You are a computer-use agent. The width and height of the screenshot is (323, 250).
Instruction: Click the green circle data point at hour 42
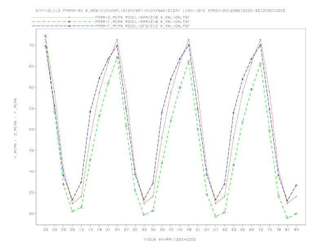171,120
